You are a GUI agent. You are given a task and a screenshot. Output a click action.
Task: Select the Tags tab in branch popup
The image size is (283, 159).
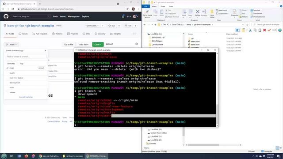pos(22,64)
